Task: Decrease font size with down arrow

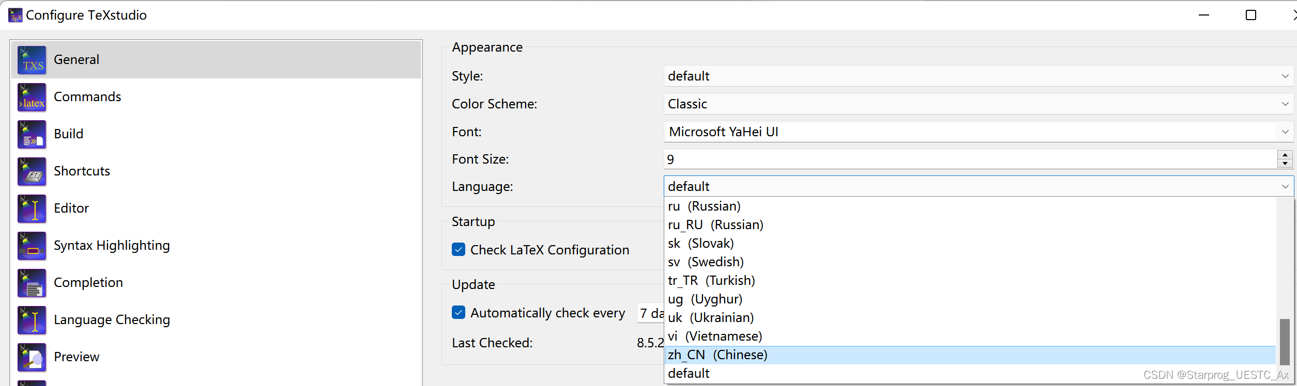Action: tap(1285, 164)
